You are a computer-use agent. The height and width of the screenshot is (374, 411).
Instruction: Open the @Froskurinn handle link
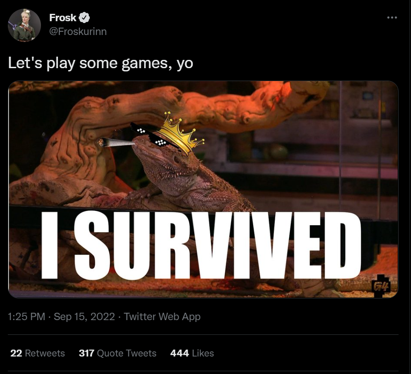pyautogui.click(x=78, y=31)
